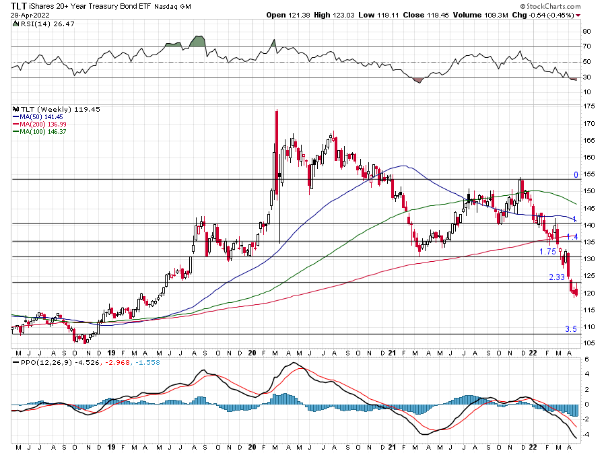Image resolution: width=606 pixels, height=453 pixels.
Task: Click the High 123.03 value
Action: (x=334, y=15)
